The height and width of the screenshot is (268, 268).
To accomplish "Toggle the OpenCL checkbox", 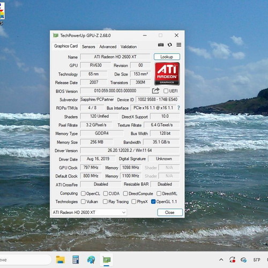I will coord(83,193).
